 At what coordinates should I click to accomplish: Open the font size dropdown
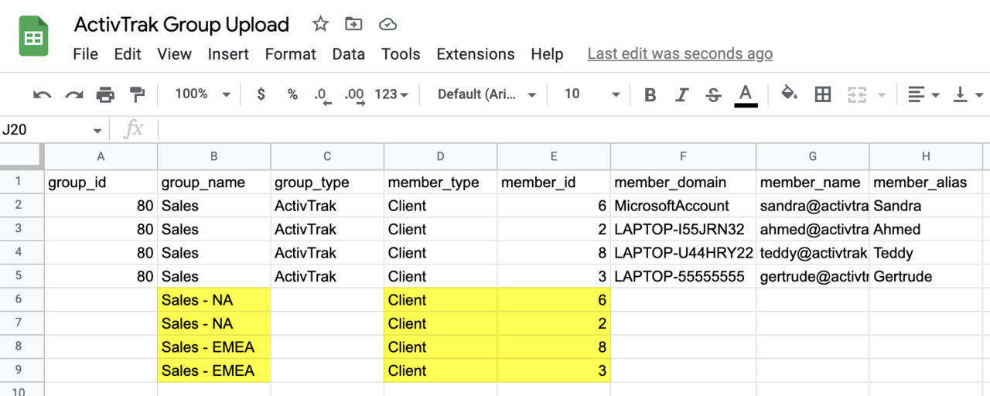592,94
